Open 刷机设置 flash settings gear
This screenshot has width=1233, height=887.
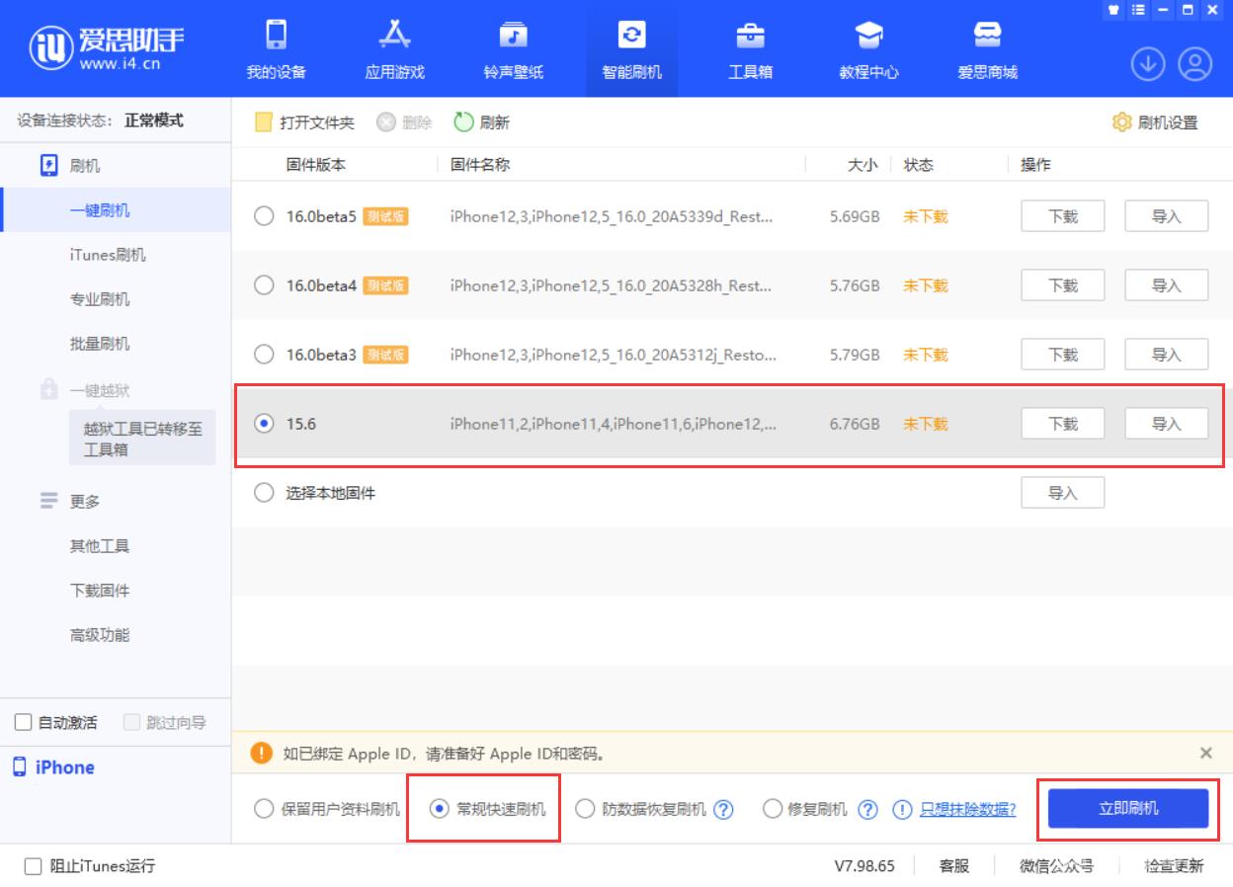1152,121
